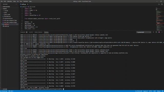Viewport: 164px width, 92px height.
Task: Change the language mode via Python
Action: click(x=159, y=91)
